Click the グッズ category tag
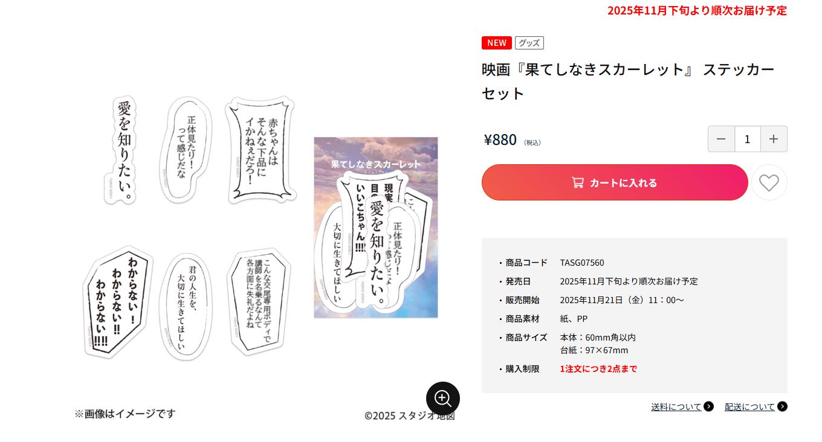This screenshot has width=822, height=442. click(529, 43)
